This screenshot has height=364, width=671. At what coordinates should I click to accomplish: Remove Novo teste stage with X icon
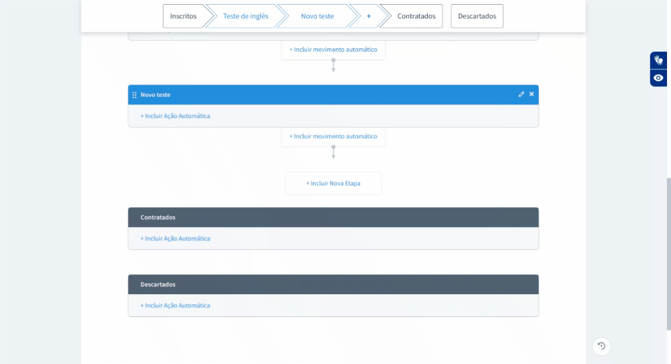click(531, 95)
